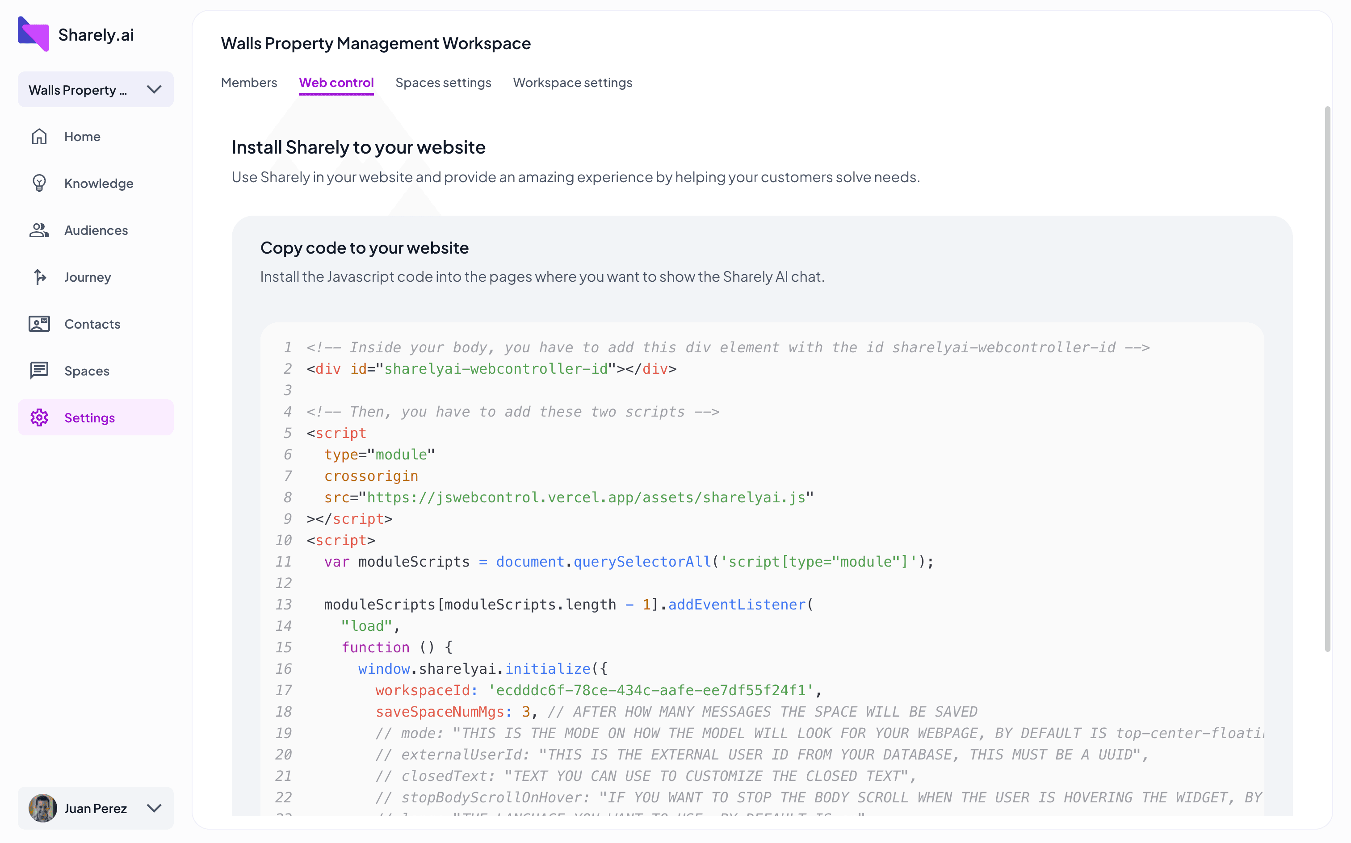The height and width of the screenshot is (843, 1351).
Task: Click the addEventListener code line
Action: tap(568, 605)
